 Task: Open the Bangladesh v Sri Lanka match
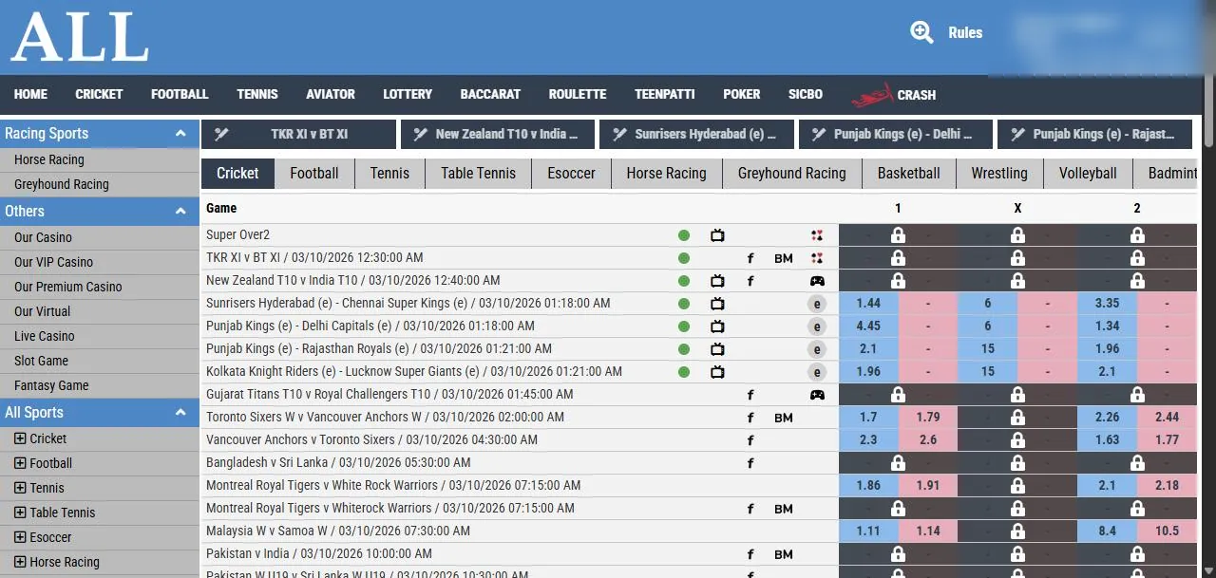click(338, 463)
